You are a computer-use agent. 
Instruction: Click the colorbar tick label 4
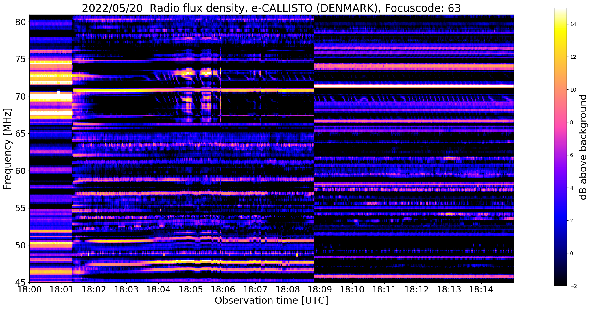point(571,188)
